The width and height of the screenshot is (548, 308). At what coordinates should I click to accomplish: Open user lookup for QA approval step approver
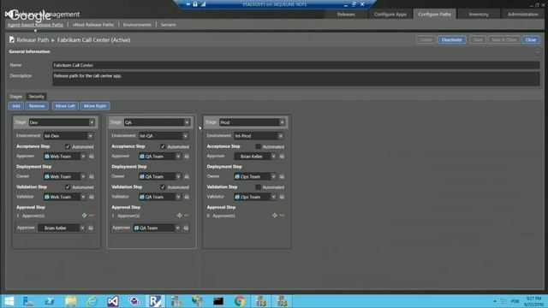[x=186, y=228]
